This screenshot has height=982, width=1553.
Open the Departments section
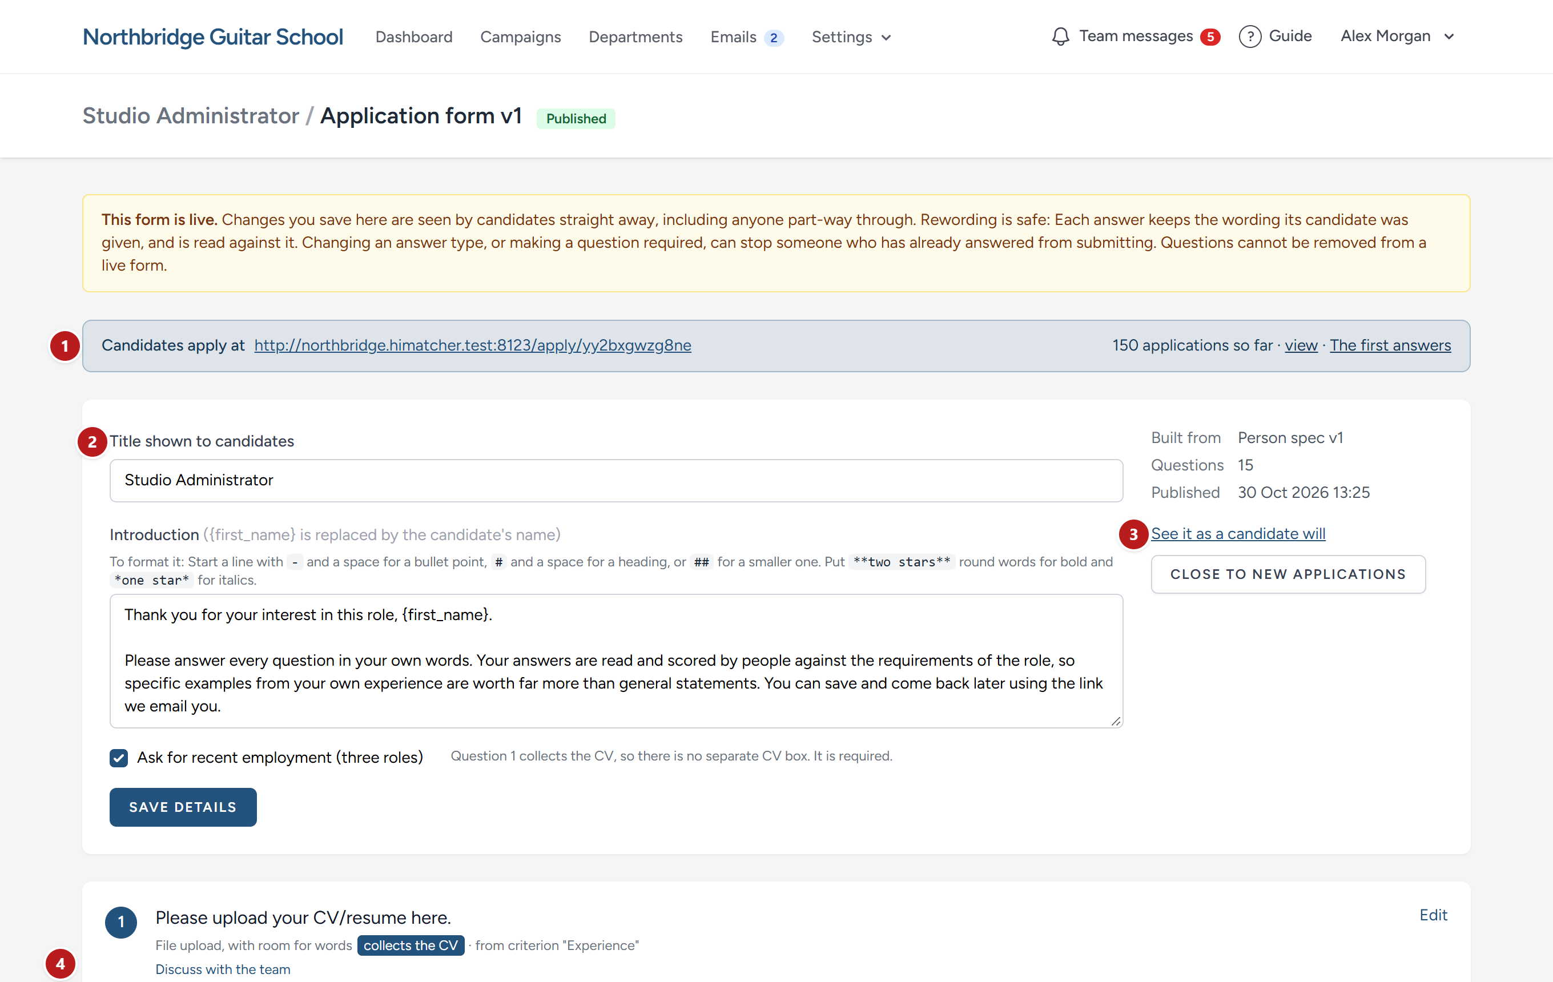click(635, 38)
